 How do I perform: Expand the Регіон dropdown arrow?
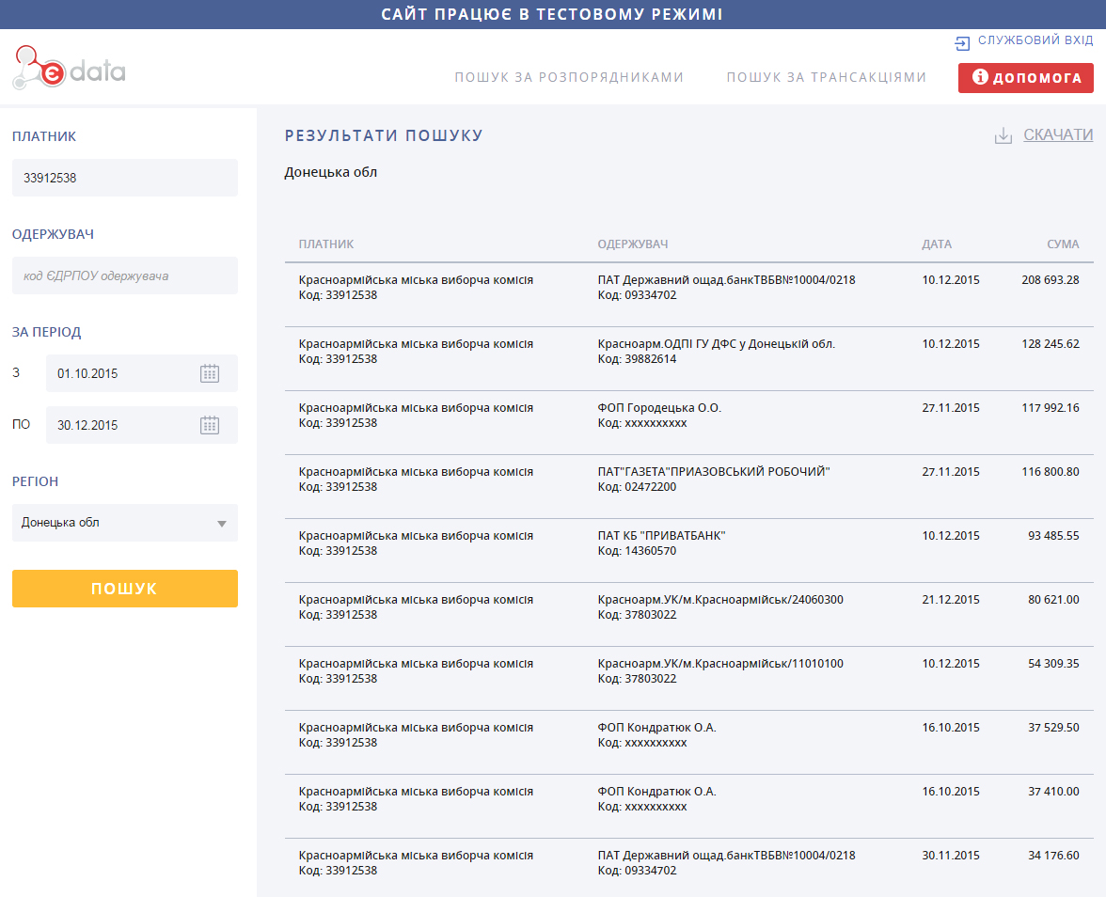222,524
